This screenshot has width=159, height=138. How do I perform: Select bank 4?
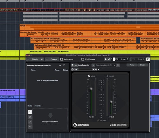click(x=30, y=127)
